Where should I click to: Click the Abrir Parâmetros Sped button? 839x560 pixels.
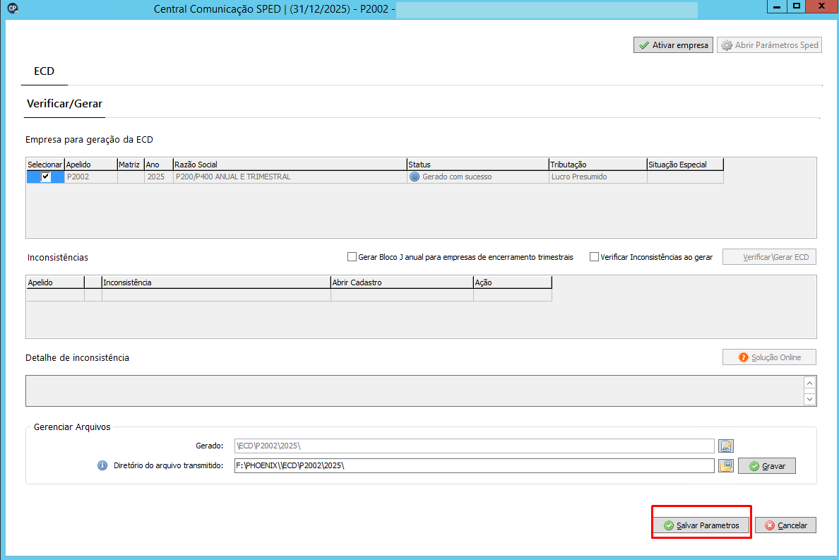point(770,45)
